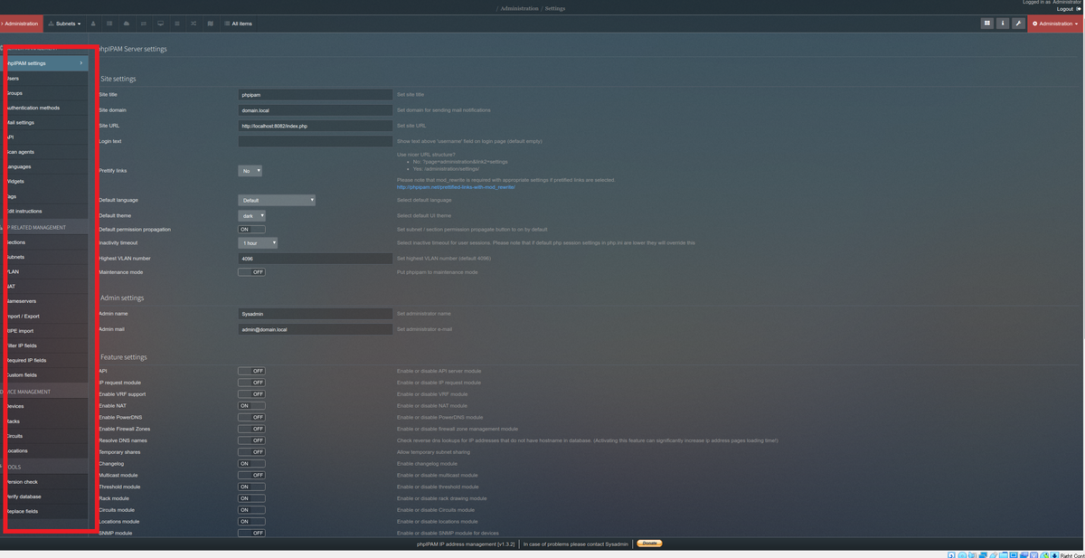This screenshot has height=558, width=1085.
Task: Toggle Enable PowerDNS switch
Action: 251,418
